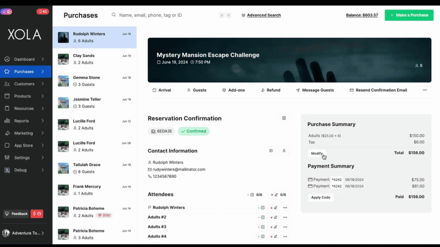Click the Mystery Mansion Escape Challenge banner

289,60
